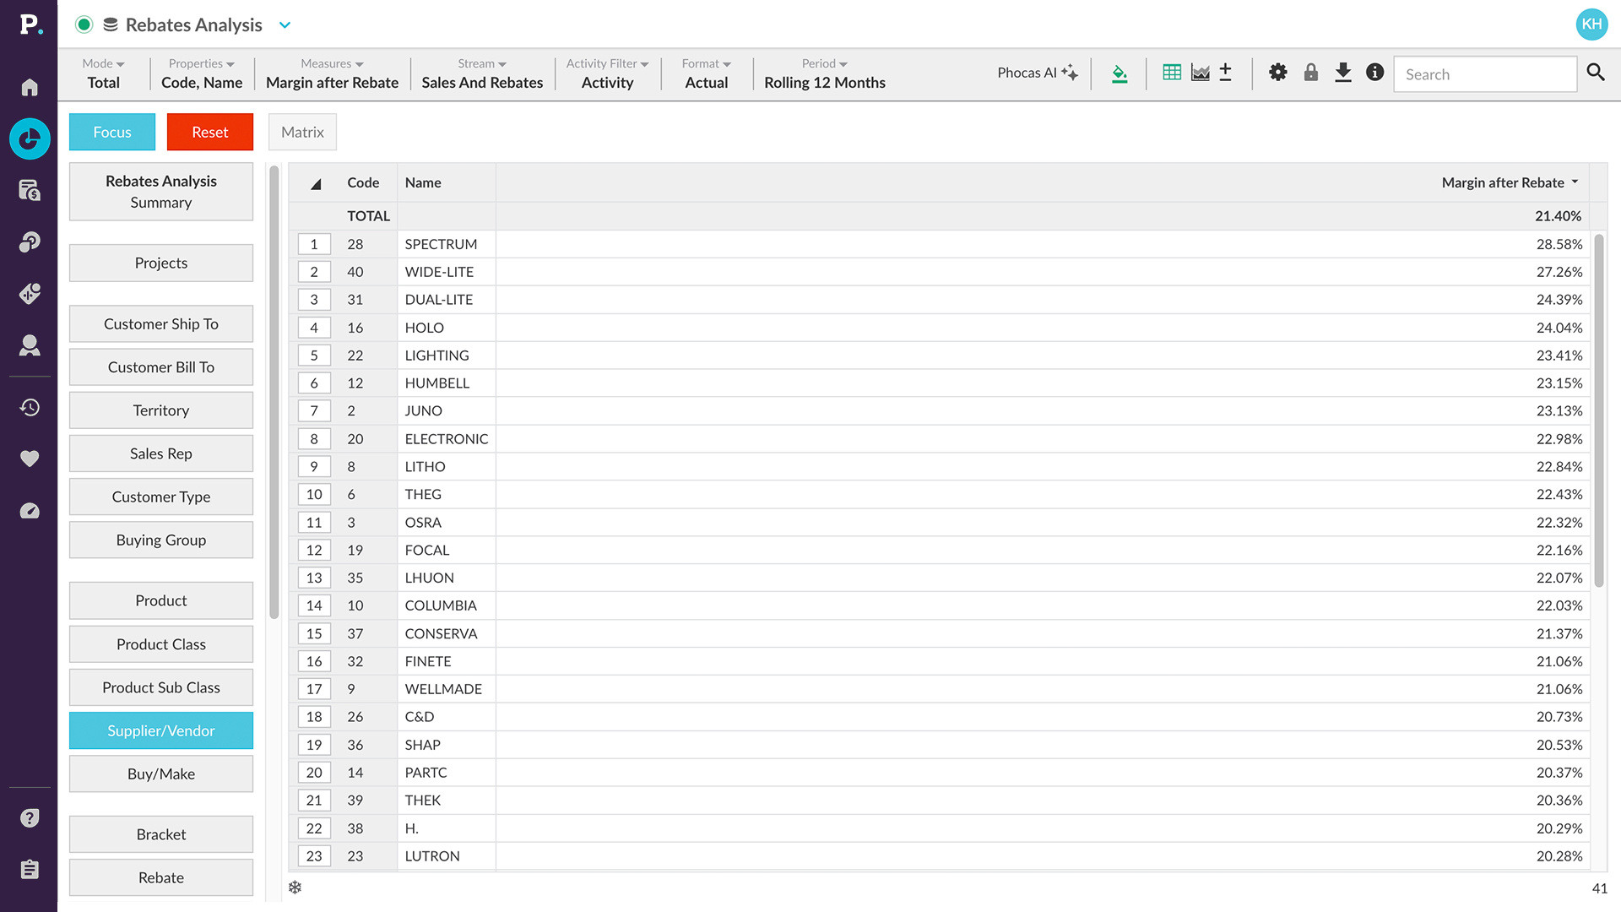Select the Product Class dimension
The width and height of the screenshot is (1621, 912).
pyautogui.click(x=160, y=644)
